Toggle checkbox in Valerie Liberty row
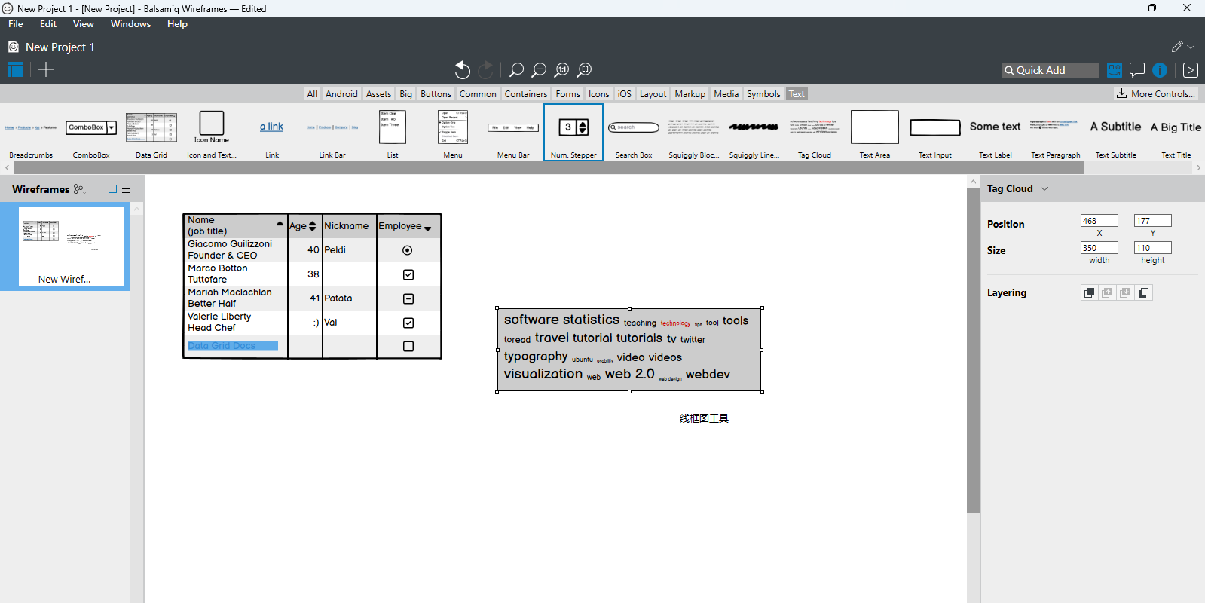Image resolution: width=1205 pixels, height=603 pixels. coord(408,323)
